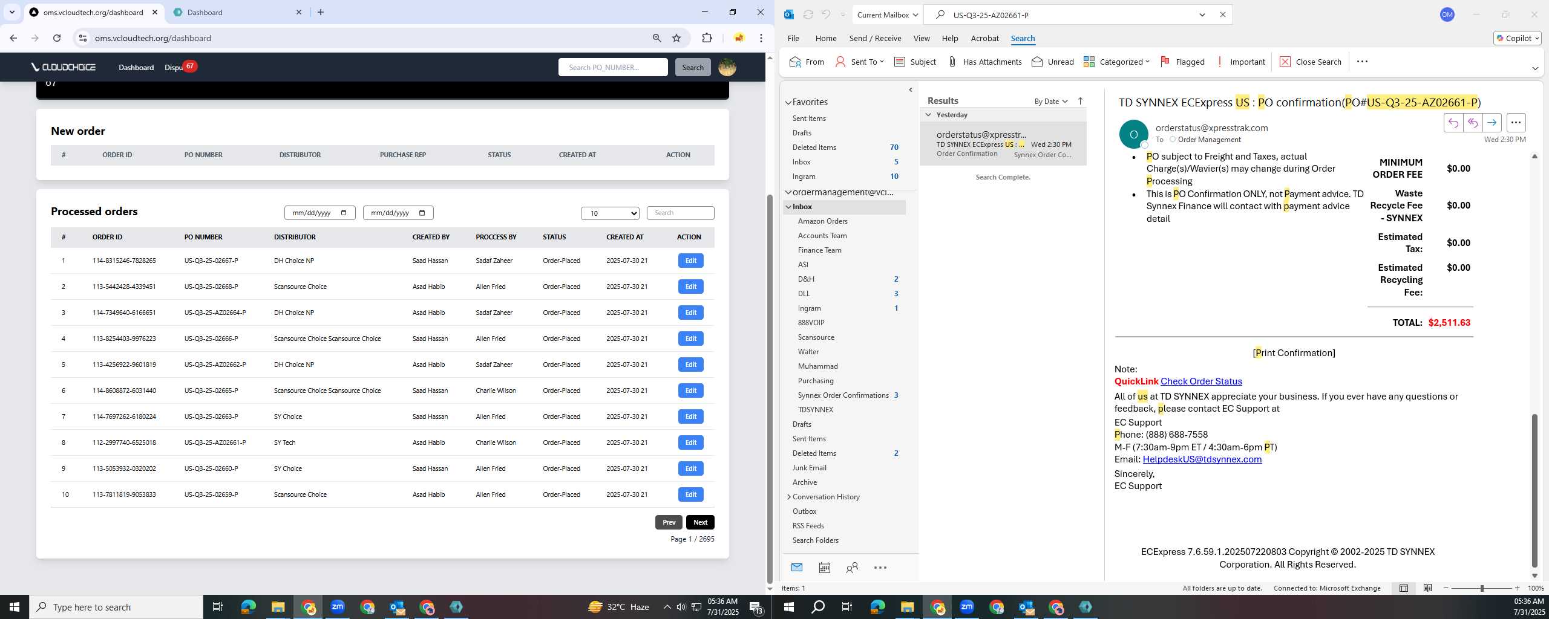Collapse the Favorites folder group
The width and height of the screenshot is (1549, 619).
click(788, 103)
